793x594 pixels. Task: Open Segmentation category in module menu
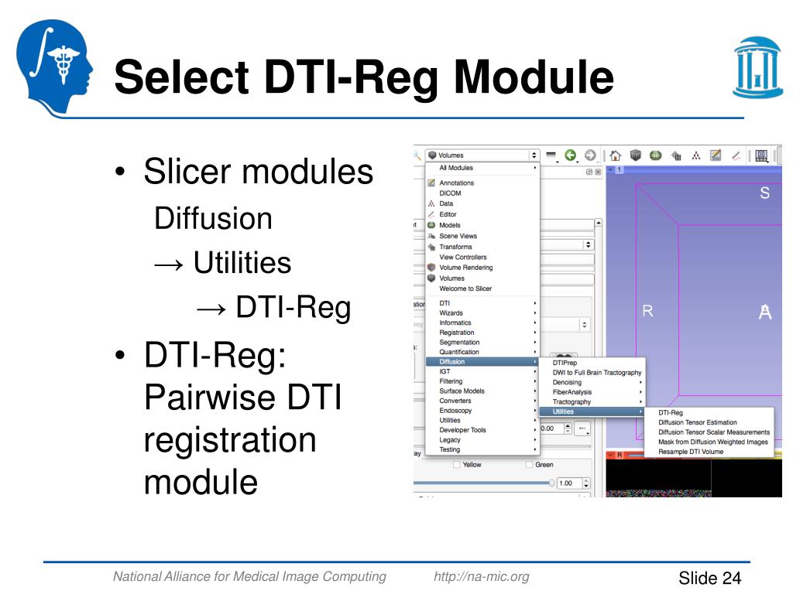(482, 342)
